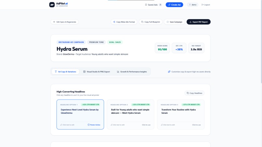Open the Ad Copy & Variations tab

(x=65, y=72)
